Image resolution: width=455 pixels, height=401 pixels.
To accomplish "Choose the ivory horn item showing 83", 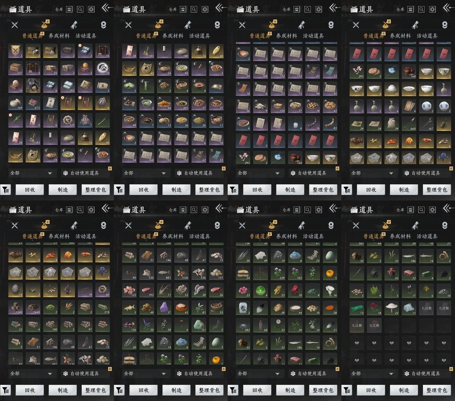I will 330,123.
